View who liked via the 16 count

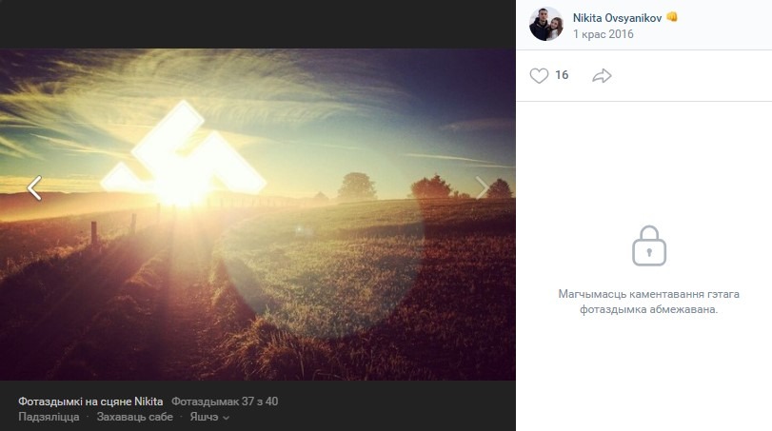click(x=562, y=75)
